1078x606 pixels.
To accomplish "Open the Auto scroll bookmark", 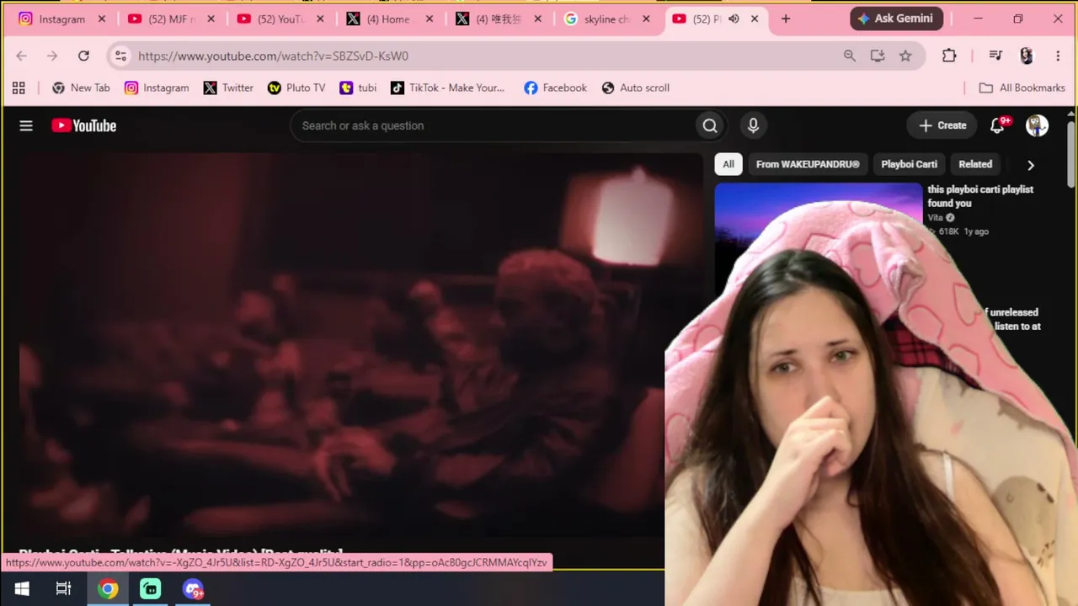I will (x=636, y=88).
